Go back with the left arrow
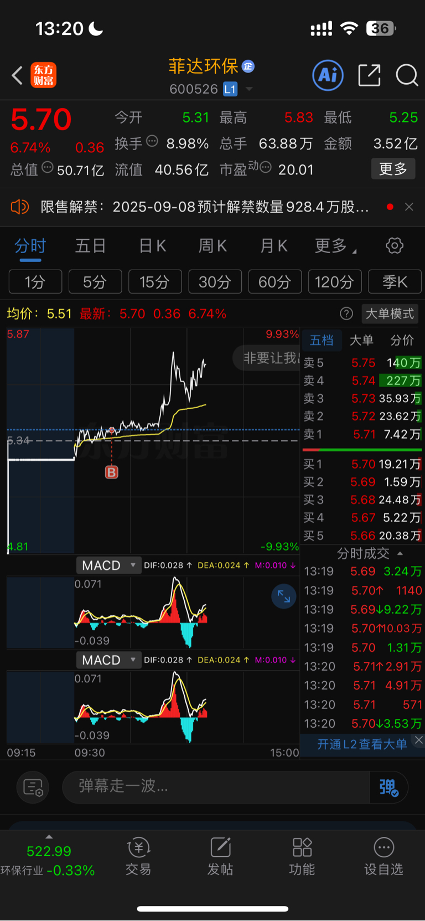Screen dimensions: 425x921 pos(17,75)
